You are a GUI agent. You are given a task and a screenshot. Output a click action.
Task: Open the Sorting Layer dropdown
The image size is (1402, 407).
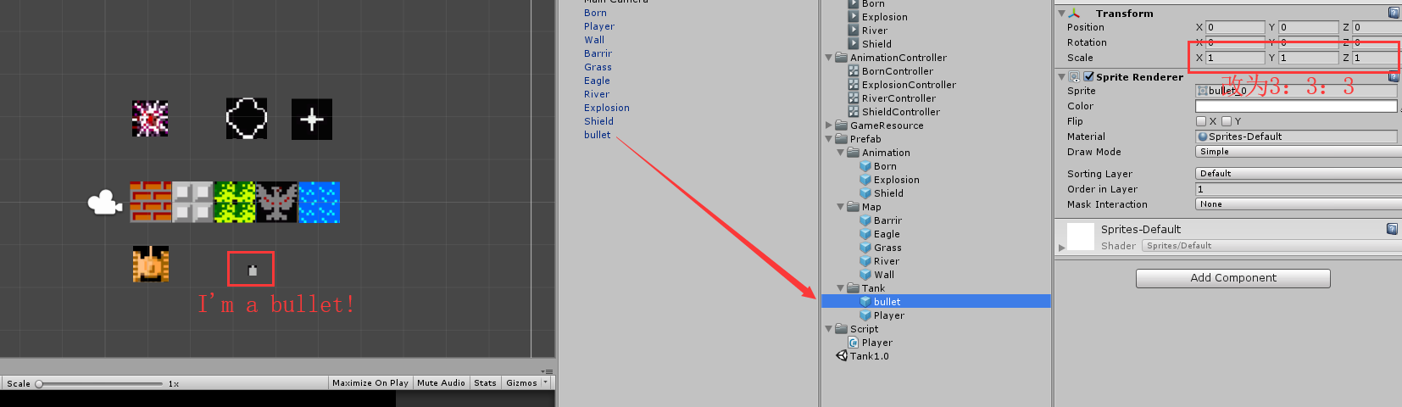[x=1298, y=174]
